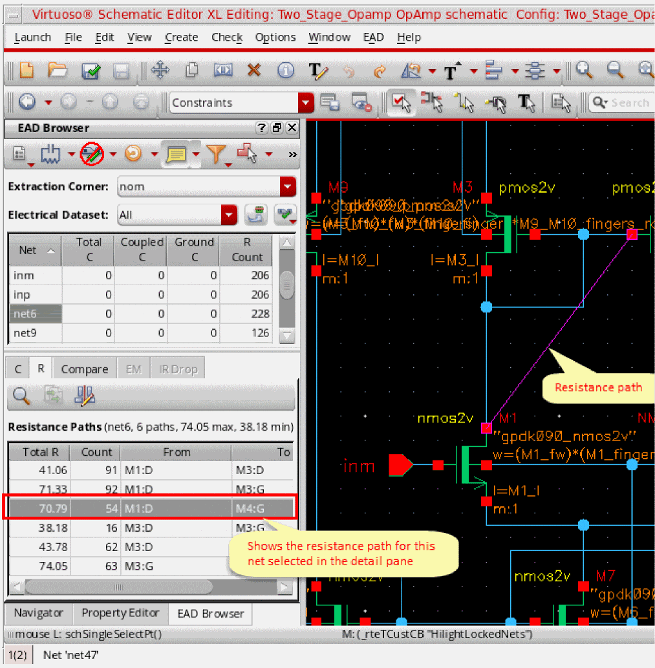The image size is (655, 668).
Task: Switch to the Compare tab
Action: [84, 369]
